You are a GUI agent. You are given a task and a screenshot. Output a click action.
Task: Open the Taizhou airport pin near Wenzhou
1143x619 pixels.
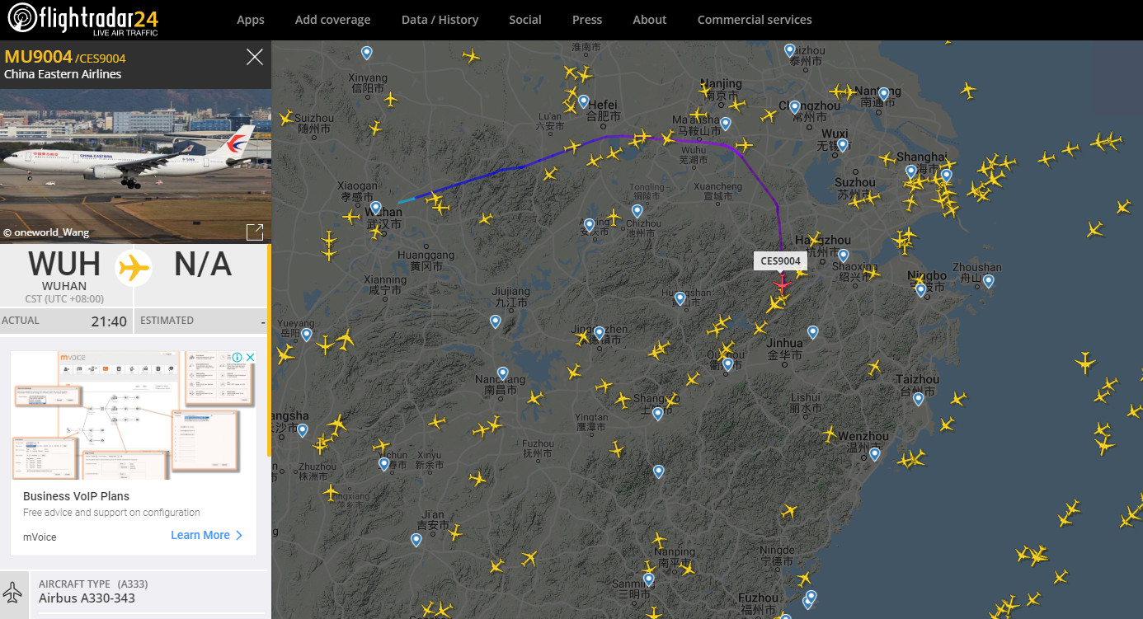[918, 399]
